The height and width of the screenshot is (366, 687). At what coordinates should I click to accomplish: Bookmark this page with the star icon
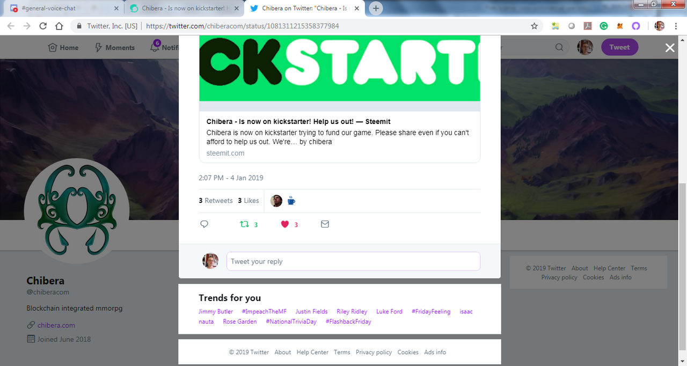[534, 26]
